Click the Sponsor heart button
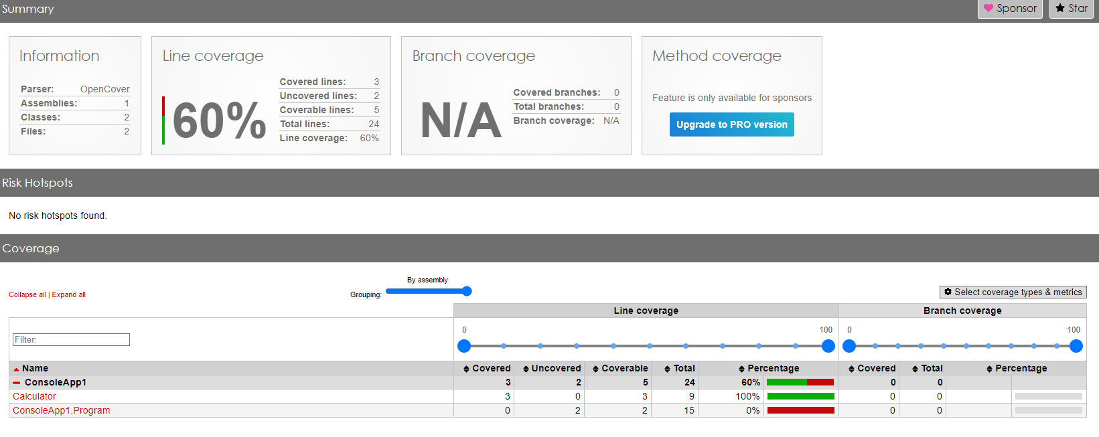Viewport: 1099px width, 437px height. tap(1010, 9)
